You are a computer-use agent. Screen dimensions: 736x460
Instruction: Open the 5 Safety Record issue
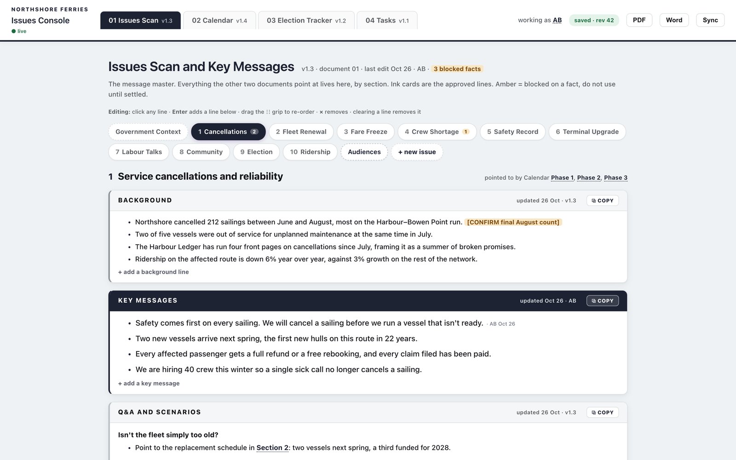tap(513, 132)
